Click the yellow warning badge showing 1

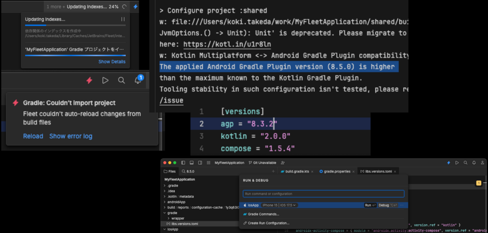coord(479,183)
